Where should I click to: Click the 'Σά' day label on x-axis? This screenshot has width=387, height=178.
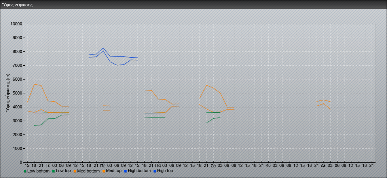coord(213,166)
